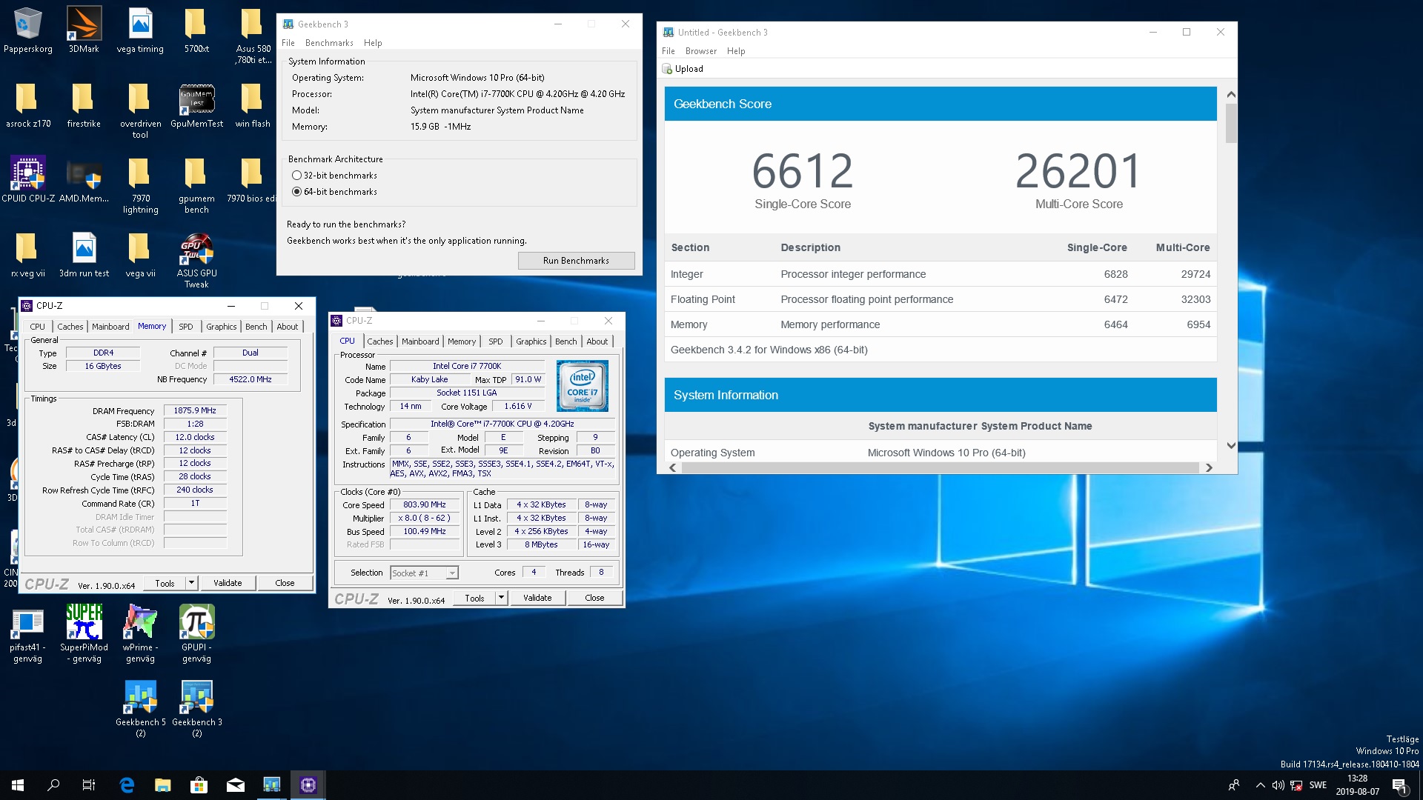Screen dimensions: 1423x800
Task: Open the vega timing image file
Action: pyautogui.click(x=140, y=30)
